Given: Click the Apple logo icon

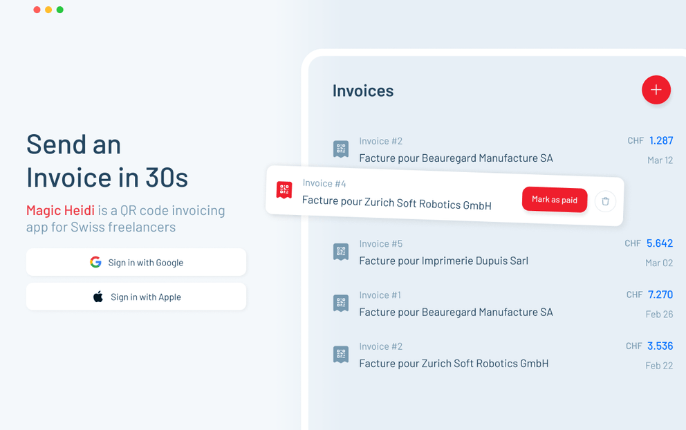Looking at the screenshot, I should click(x=98, y=297).
